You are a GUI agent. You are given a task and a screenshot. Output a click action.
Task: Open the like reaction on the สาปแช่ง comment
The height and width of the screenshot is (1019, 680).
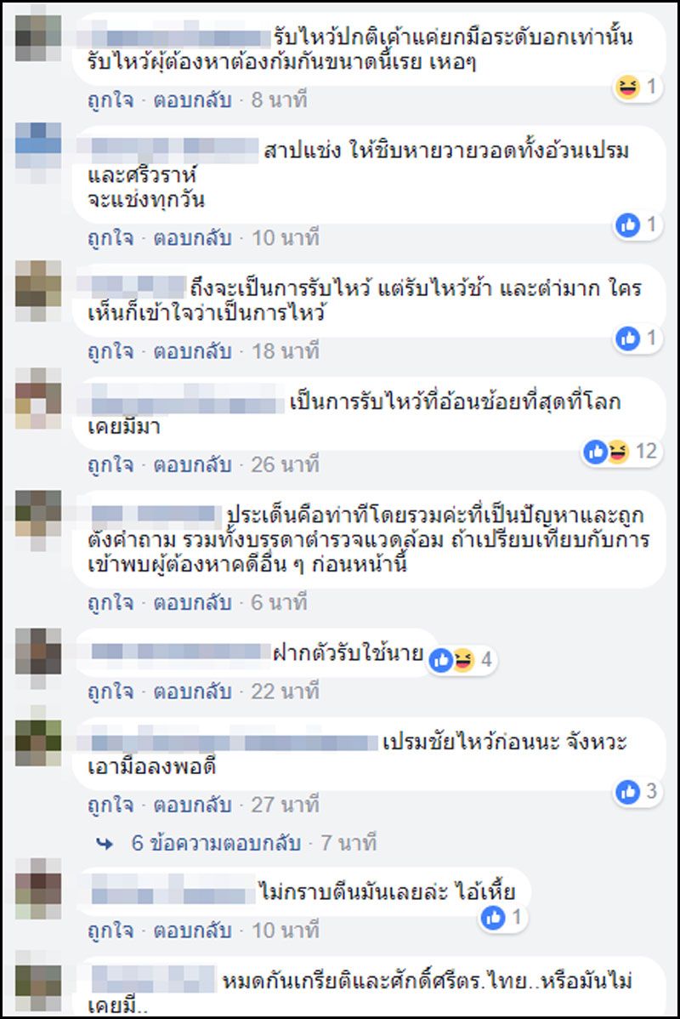(628, 225)
